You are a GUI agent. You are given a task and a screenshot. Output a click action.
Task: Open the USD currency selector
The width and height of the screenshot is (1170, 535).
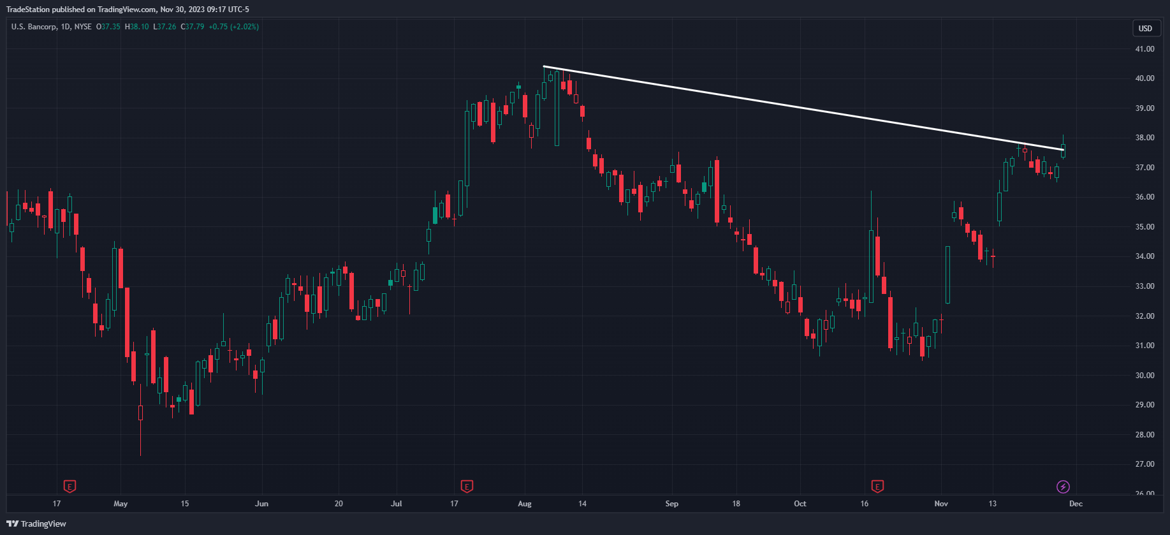1146,28
